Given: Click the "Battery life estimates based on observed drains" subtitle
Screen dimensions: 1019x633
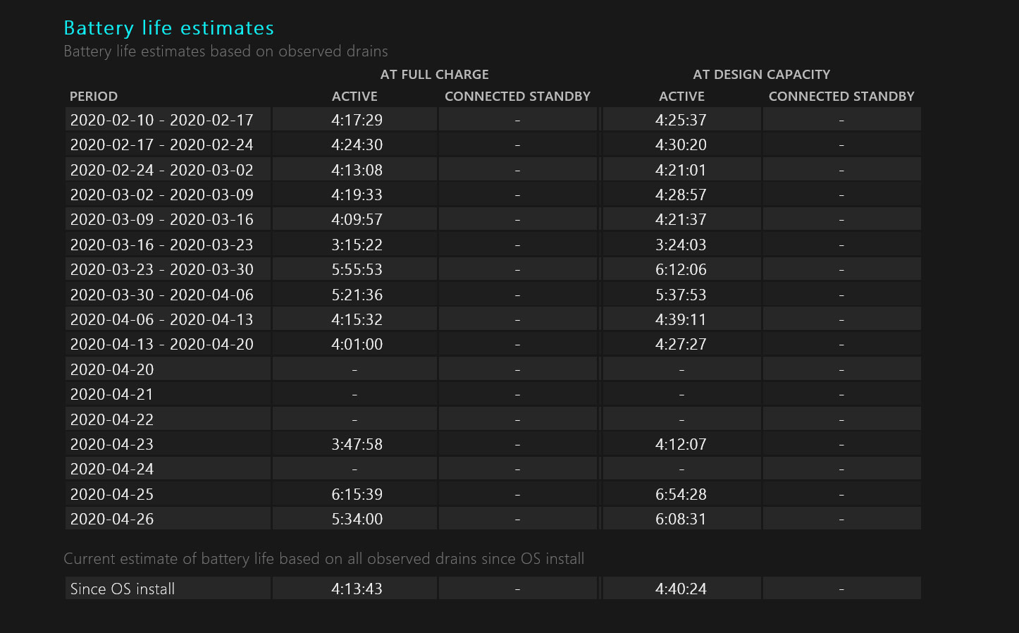Looking at the screenshot, I should pyautogui.click(x=226, y=51).
